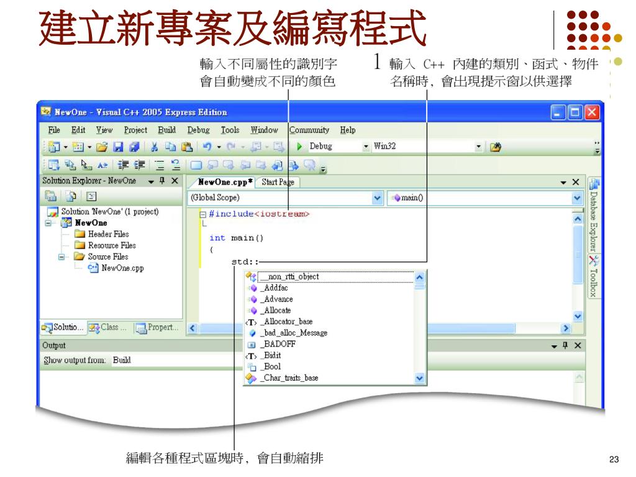
Task: Click the Display Object Member List icon
Action: pyautogui.click(x=53, y=165)
